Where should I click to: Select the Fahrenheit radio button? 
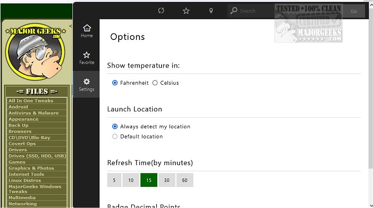[x=115, y=83]
